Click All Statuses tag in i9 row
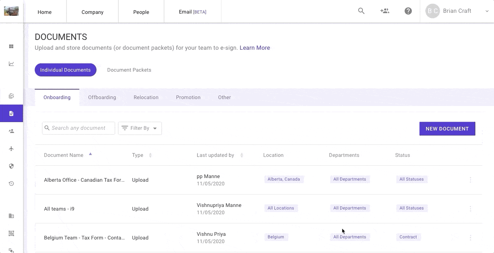This screenshot has height=253, width=494. (412, 208)
